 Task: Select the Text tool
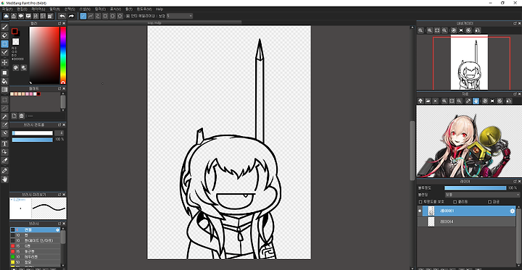click(4, 143)
